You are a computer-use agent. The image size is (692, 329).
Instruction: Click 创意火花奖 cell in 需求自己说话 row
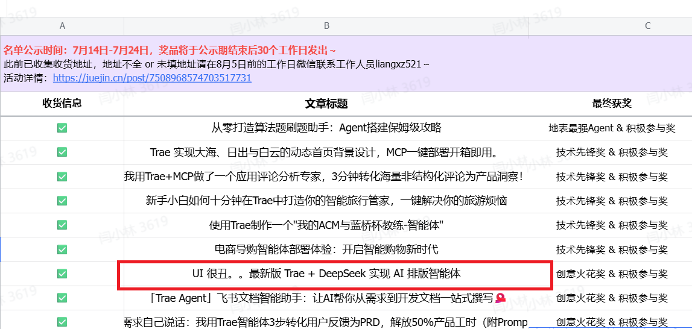click(x=612, y=322)
